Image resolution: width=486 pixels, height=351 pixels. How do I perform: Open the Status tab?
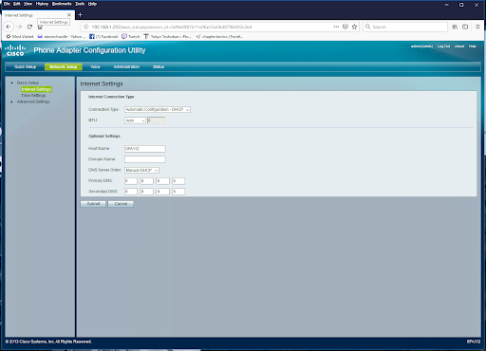click(159, 66)
